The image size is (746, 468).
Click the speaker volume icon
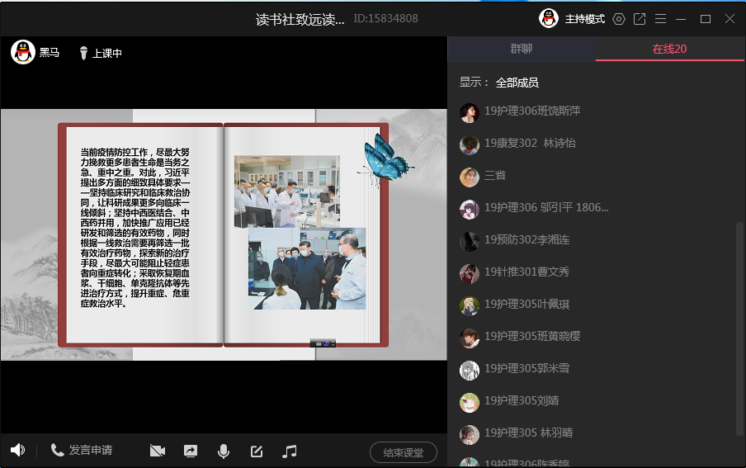17,450
